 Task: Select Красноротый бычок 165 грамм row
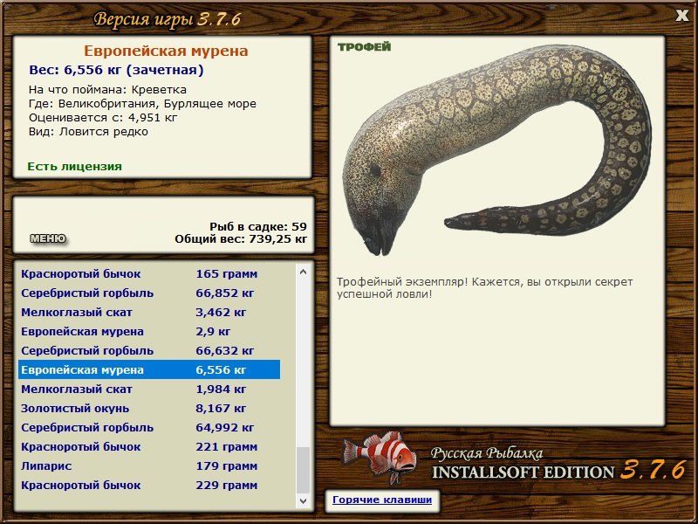(x=149, y=273)
